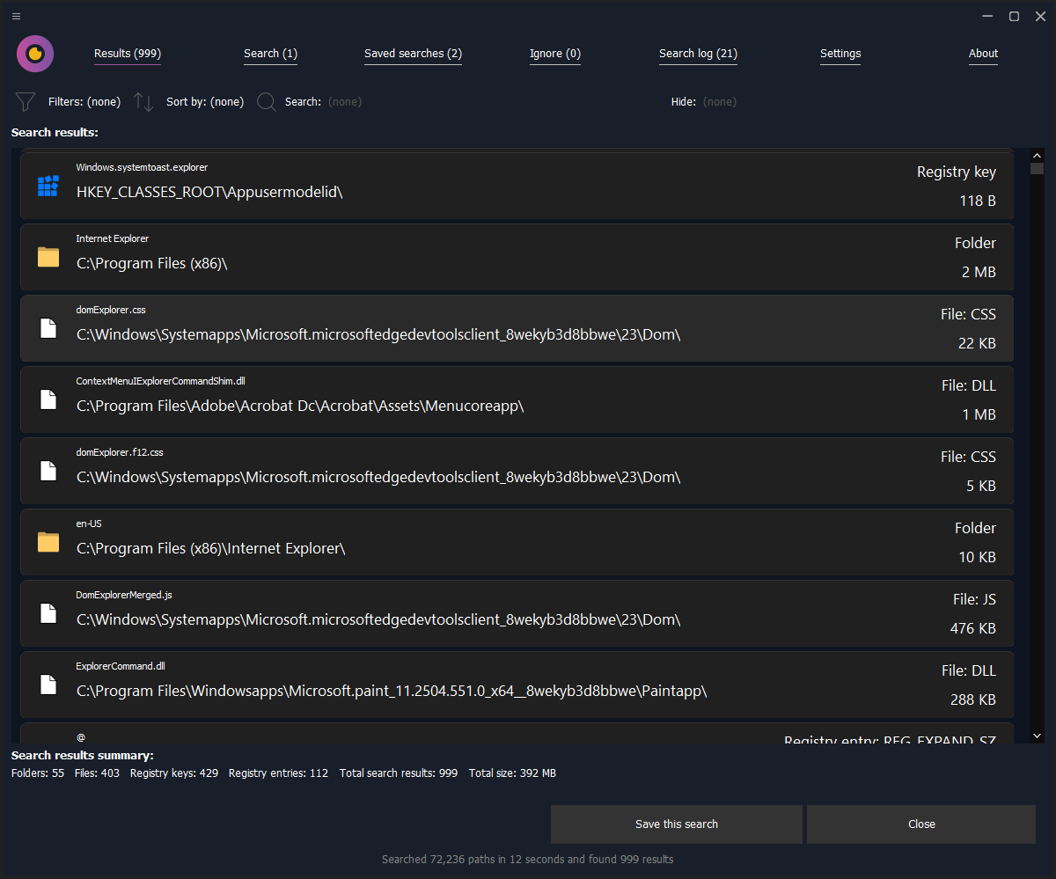
Task: Click the Sort by arrows icon
Action: 143,102
